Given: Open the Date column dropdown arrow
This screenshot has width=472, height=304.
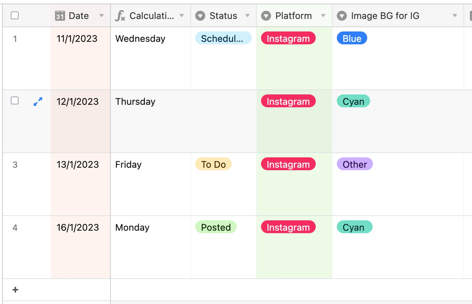Looking at the screenshot, I should pyautogui.click(x=102, y=16).
